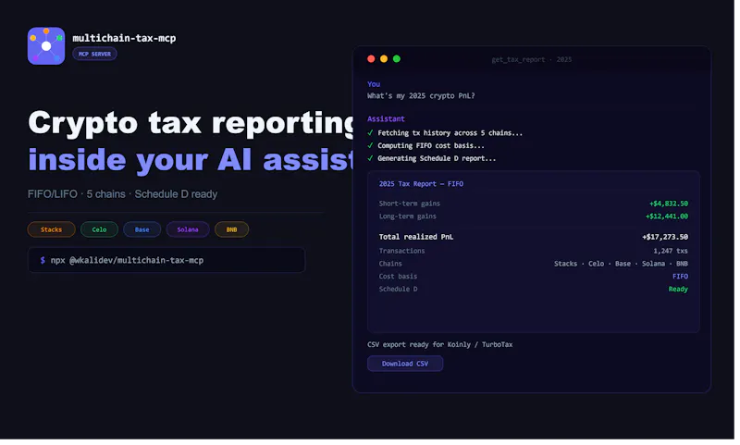Select the Solana chain pill
Image resolution: width=740 pixels, height=445 pixels.
(x=189, y=231)
